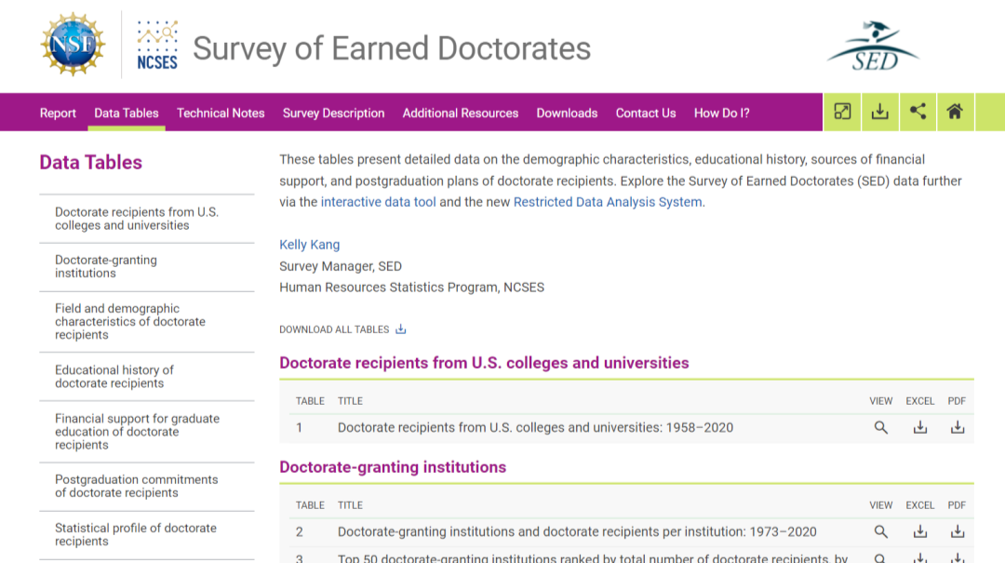Click the fullscreen expand icon in navbar

842,113
